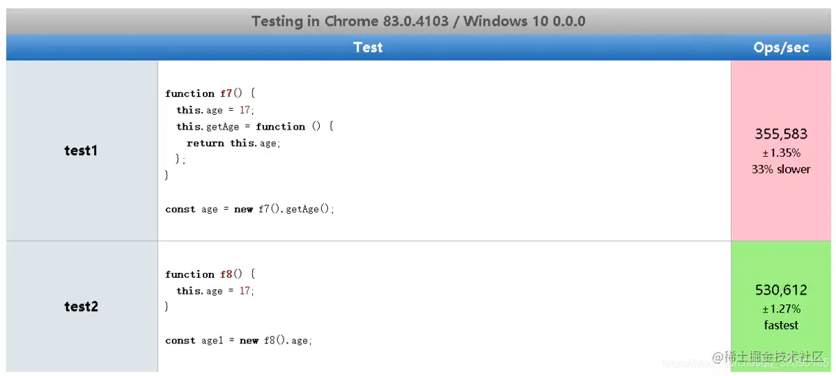Viewport: 836px width, 376px height.
Task: Click "this.age = 17;" inside function f8
Action: point(215,291)
